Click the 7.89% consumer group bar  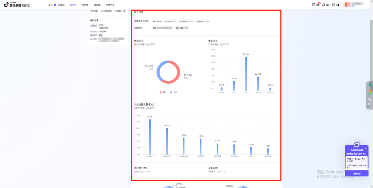(x=234, y=149)
